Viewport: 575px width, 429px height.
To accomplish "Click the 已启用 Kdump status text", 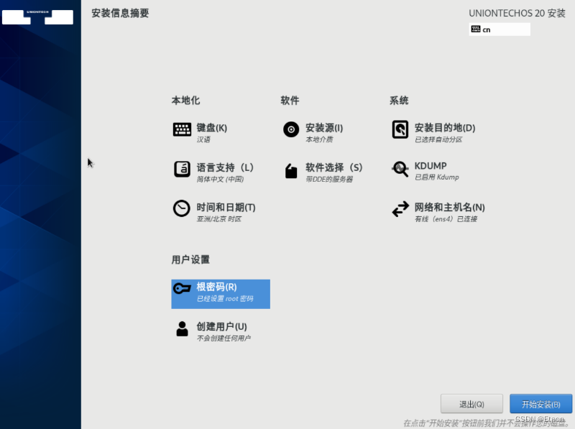I will click(x=437, y=177).
